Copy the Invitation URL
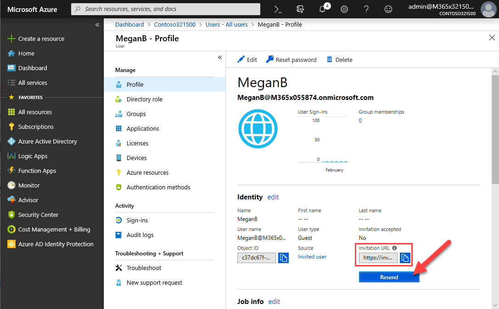Viewport: 499px width, 309px height. coord(405,258)
